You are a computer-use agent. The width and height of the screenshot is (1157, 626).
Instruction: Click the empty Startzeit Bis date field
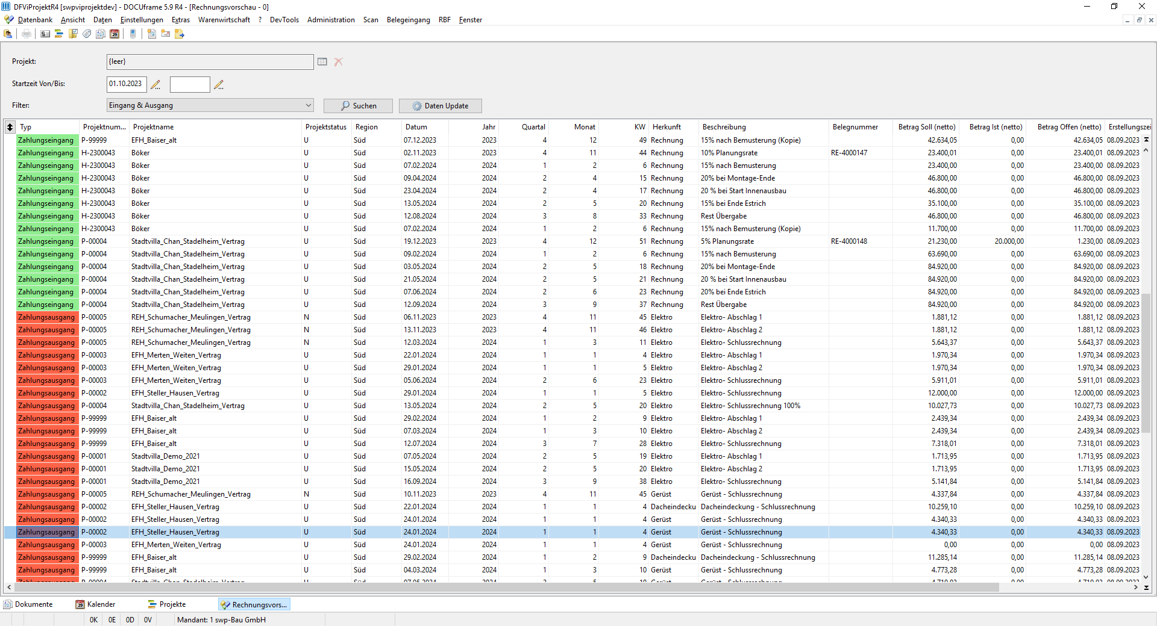click(x=190, y=84)
